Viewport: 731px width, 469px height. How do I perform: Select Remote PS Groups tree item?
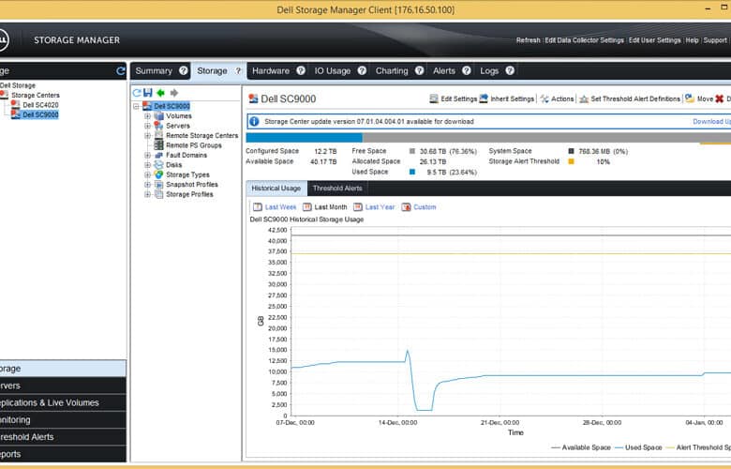click(x=193, y=145)
